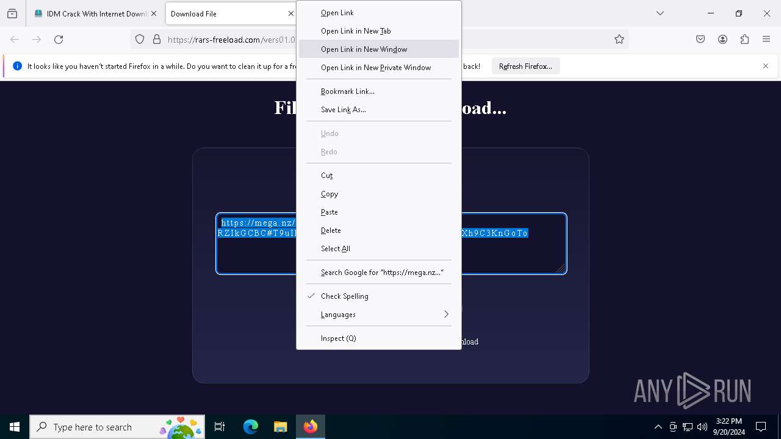Click the Refresh Firefox button

525,66
